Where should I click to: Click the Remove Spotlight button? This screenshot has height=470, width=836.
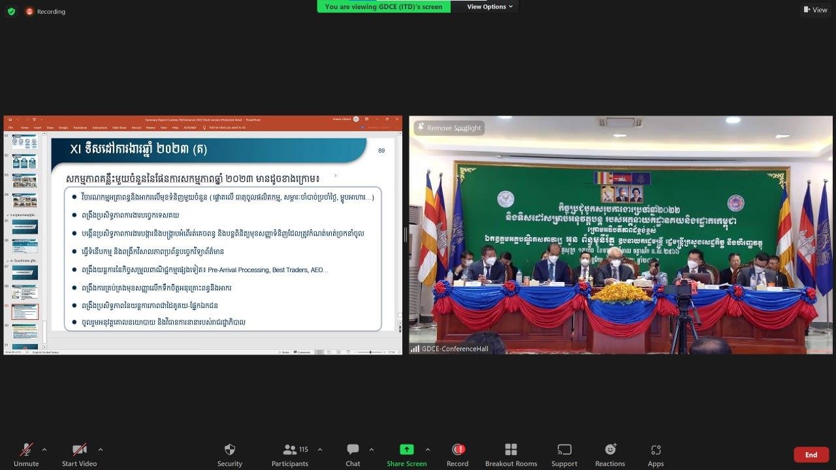(449, 128)
